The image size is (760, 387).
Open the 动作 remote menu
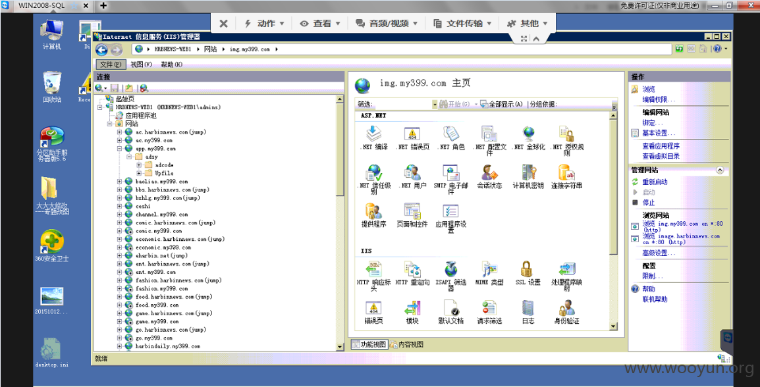(x=264, y=23)
